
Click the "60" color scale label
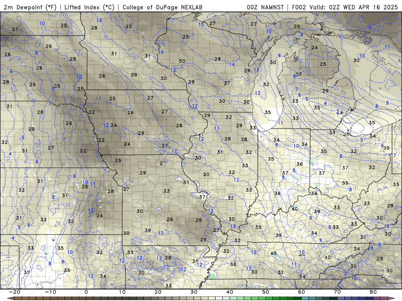pos(301,292)
